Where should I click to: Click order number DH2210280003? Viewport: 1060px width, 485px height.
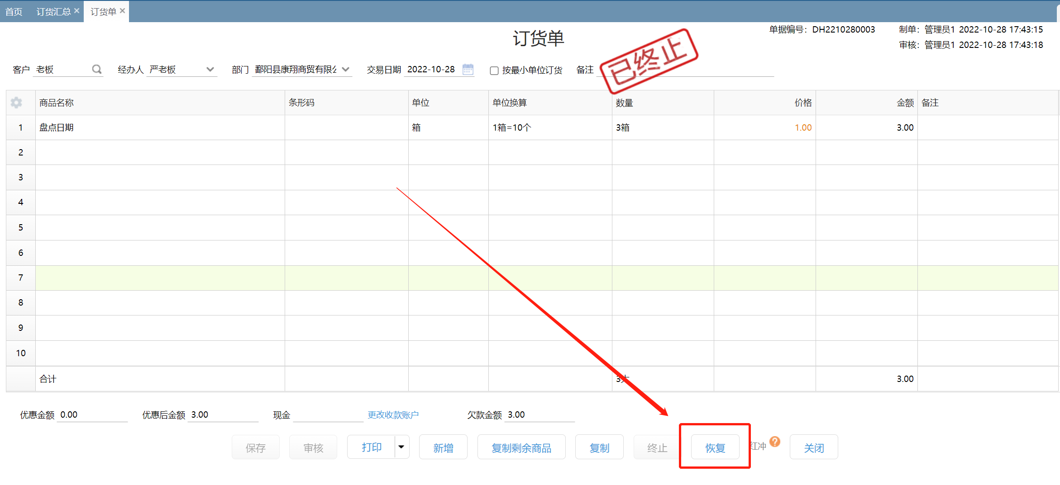(843, 29)
